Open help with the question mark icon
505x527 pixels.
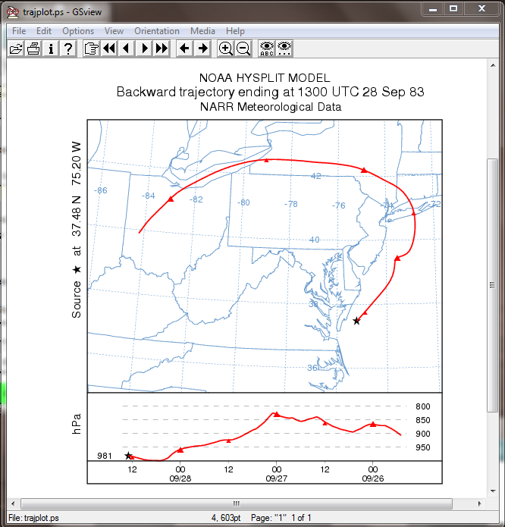[68, 49]
